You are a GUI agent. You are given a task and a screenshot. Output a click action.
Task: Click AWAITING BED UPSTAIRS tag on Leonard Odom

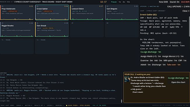(80, 11)
